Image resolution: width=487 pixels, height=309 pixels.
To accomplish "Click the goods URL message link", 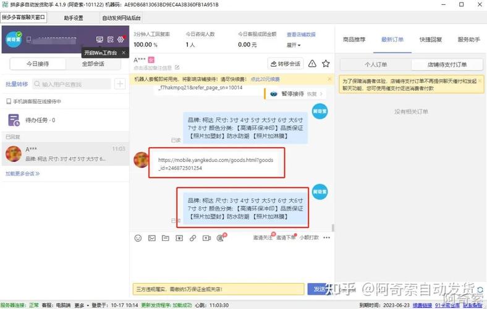I will tap(216, 164).
